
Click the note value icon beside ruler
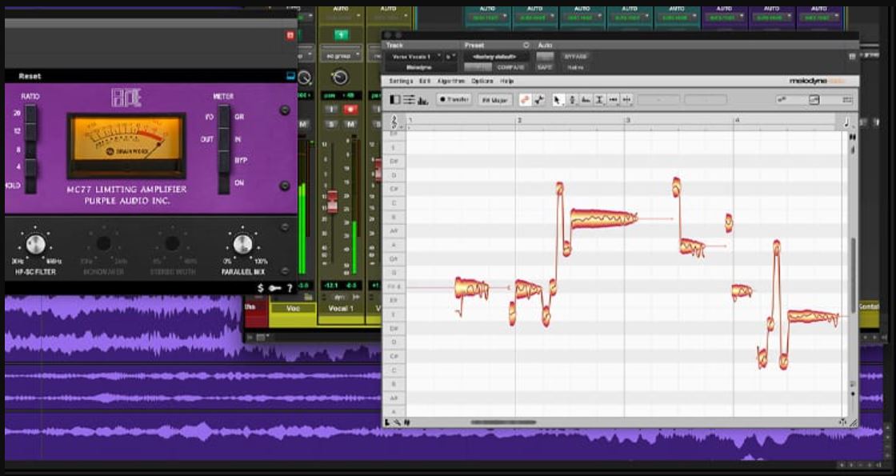click(846, 122)
